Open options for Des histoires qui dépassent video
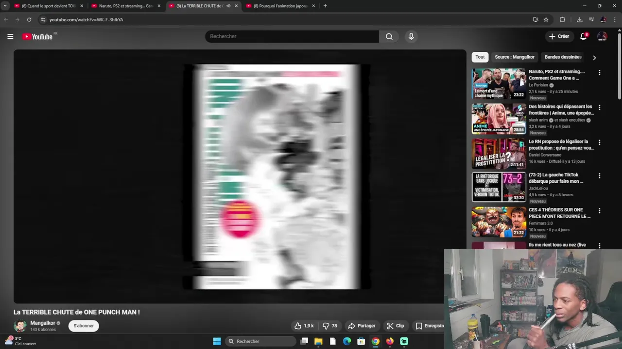 click(x=599, y=108)
